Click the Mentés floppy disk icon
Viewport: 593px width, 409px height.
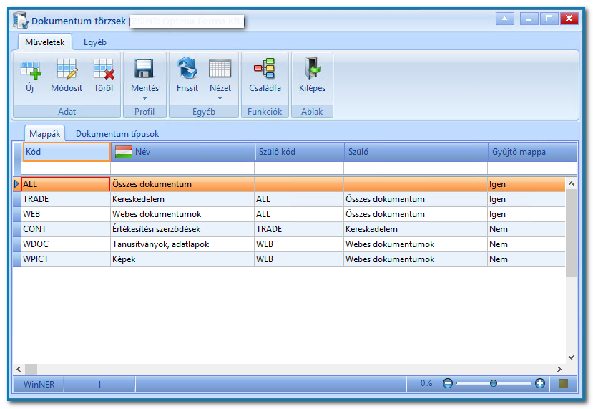pyautogui.click(x=144, y=69)
